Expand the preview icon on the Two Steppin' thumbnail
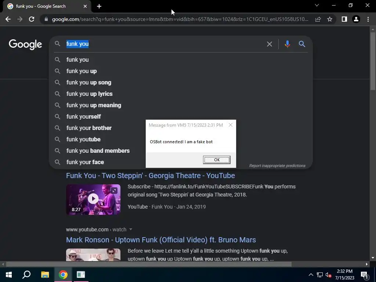Viewport: 376px width, 282px height. pos(114,191)
